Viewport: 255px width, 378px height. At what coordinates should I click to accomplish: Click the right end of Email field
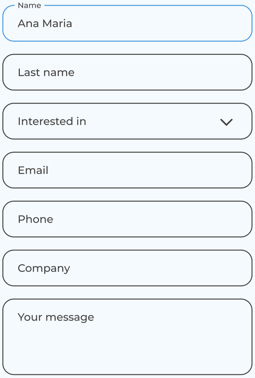(x=239, y=170)
